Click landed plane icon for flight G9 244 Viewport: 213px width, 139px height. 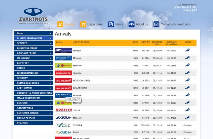[x=188, y=73]
